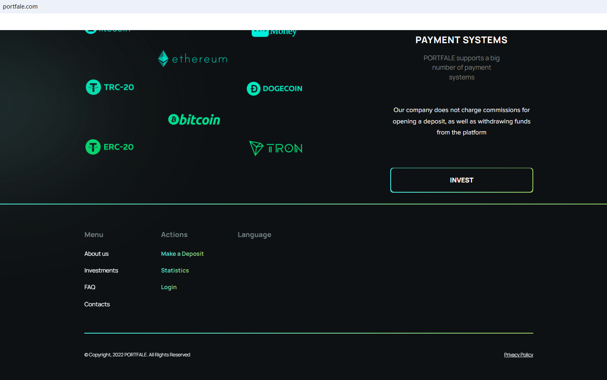Click the INVEST button
Screen dimensions: 607x380
[462, 180]
